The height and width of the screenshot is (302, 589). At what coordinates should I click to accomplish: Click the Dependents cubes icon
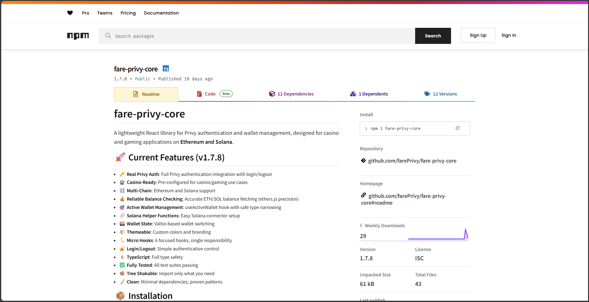[353, 94]
